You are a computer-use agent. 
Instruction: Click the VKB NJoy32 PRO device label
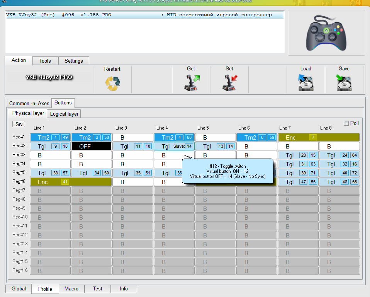49,77
